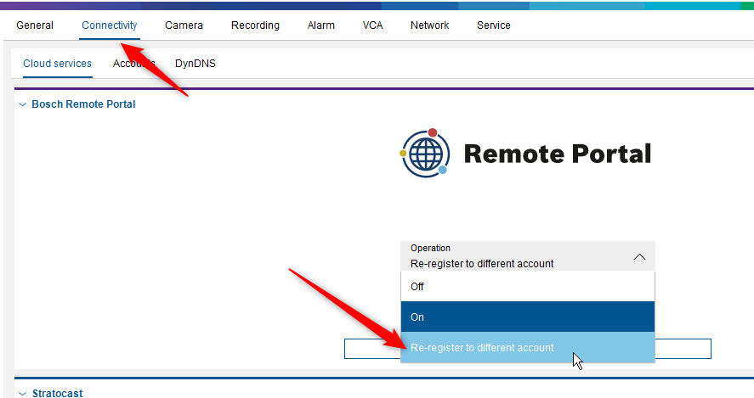Click the Remote Portal globe logo
Screen dimensions: 754x398
(425, 153)
